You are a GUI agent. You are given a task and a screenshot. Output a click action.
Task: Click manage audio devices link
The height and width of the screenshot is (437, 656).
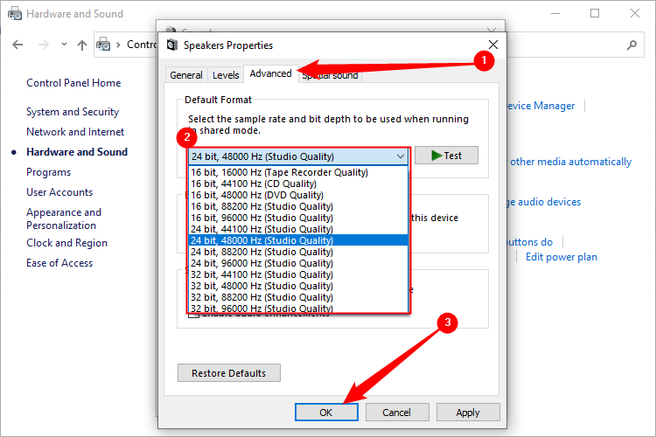(x=544, y=202)
